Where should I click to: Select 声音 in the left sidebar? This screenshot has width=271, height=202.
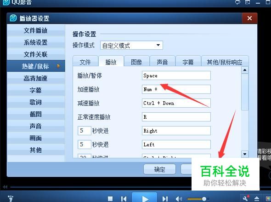pyautogui.click(x=36, y=126)
